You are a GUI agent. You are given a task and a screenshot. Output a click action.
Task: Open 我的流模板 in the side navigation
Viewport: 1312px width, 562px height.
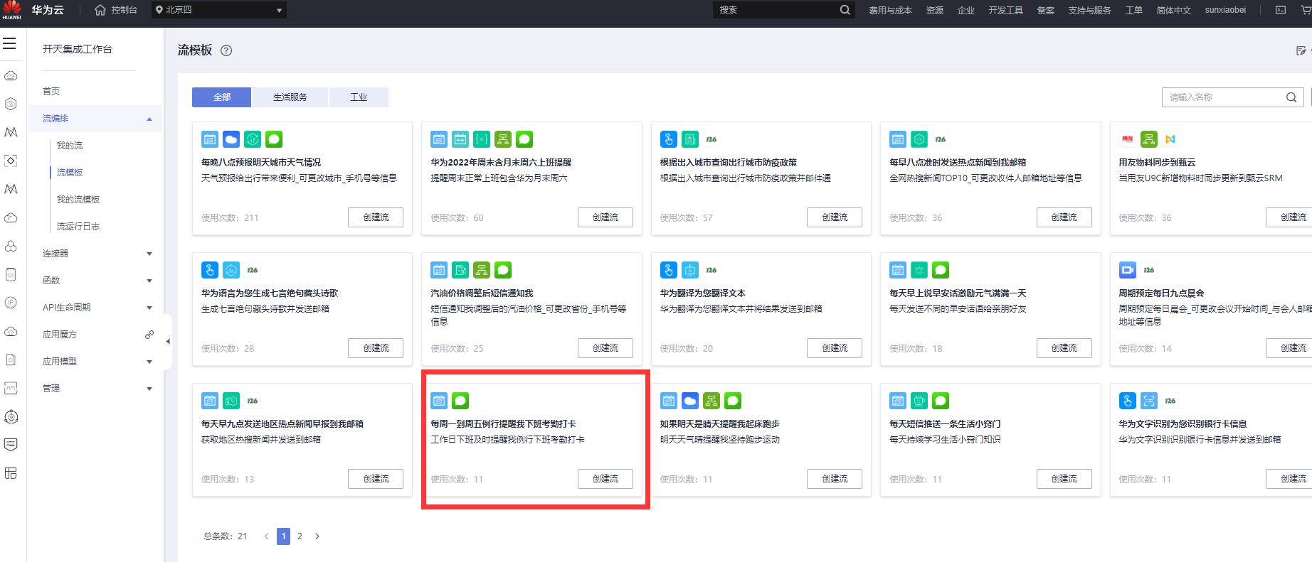point(78,200)
